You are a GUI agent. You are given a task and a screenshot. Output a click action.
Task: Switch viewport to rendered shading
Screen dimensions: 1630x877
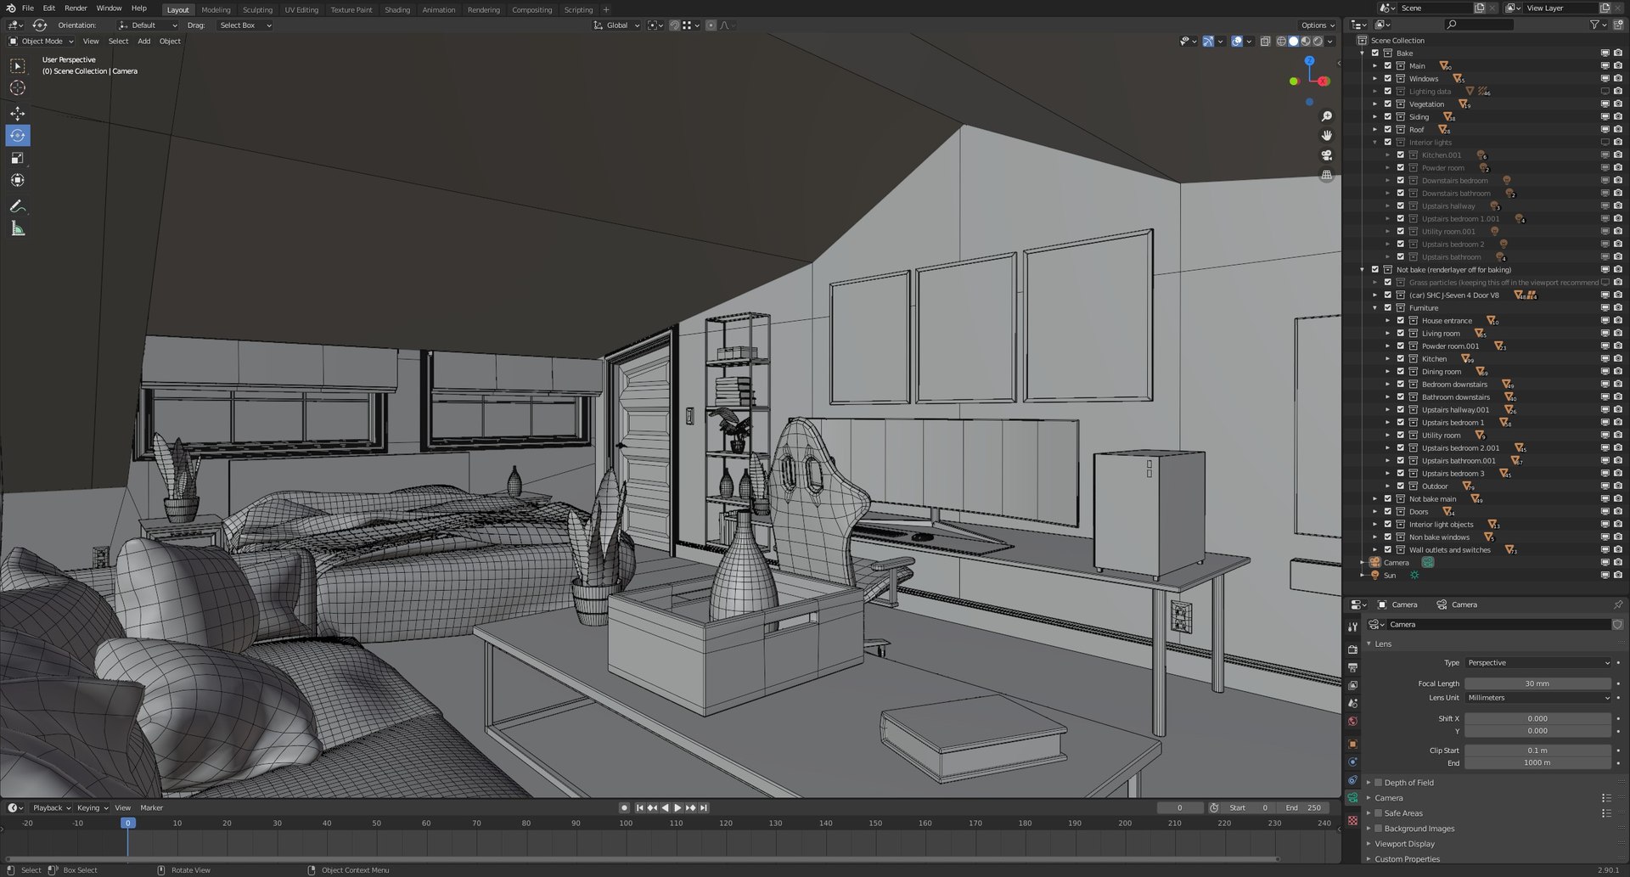point(1318,41)
